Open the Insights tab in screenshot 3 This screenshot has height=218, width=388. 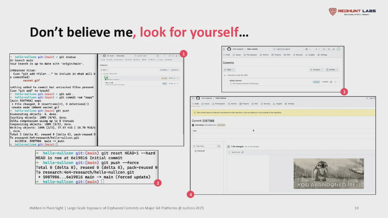click(x=310, y=55)
